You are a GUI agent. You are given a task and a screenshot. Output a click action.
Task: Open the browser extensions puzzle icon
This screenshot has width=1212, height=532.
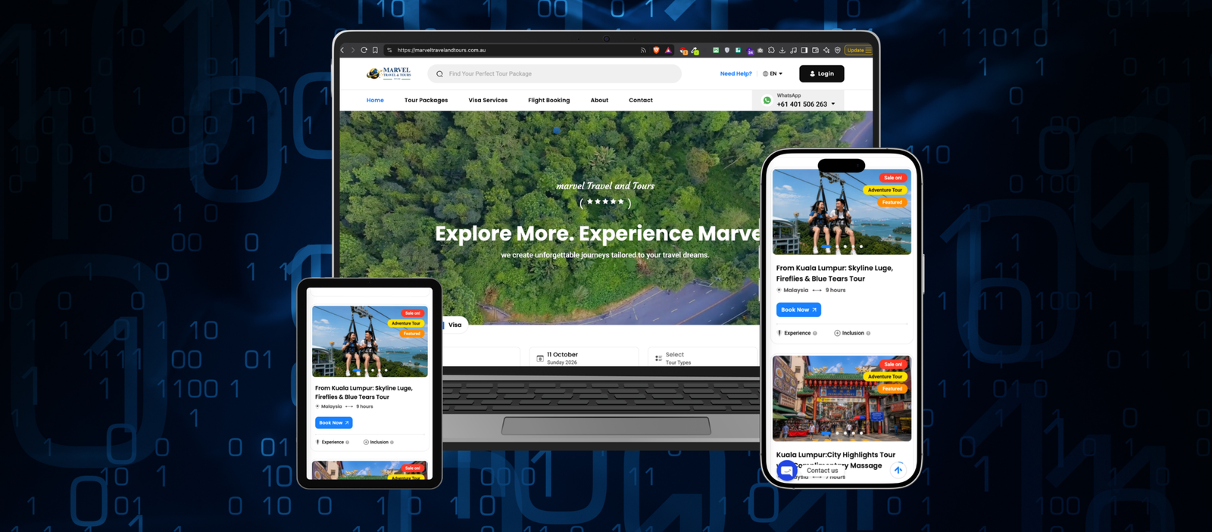pyautogui.click(x=771, y=50)
